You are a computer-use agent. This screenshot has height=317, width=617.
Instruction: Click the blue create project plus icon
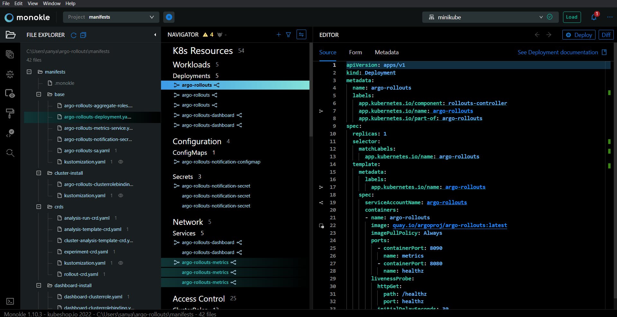tap(169, 17)
